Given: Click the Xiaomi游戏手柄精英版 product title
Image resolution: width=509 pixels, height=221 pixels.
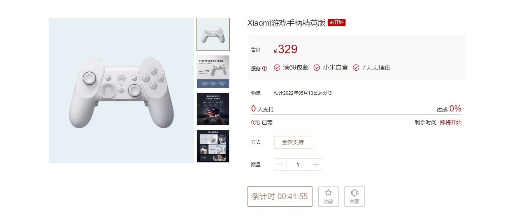Looking at the screenshot, I should tap(286, 23).
